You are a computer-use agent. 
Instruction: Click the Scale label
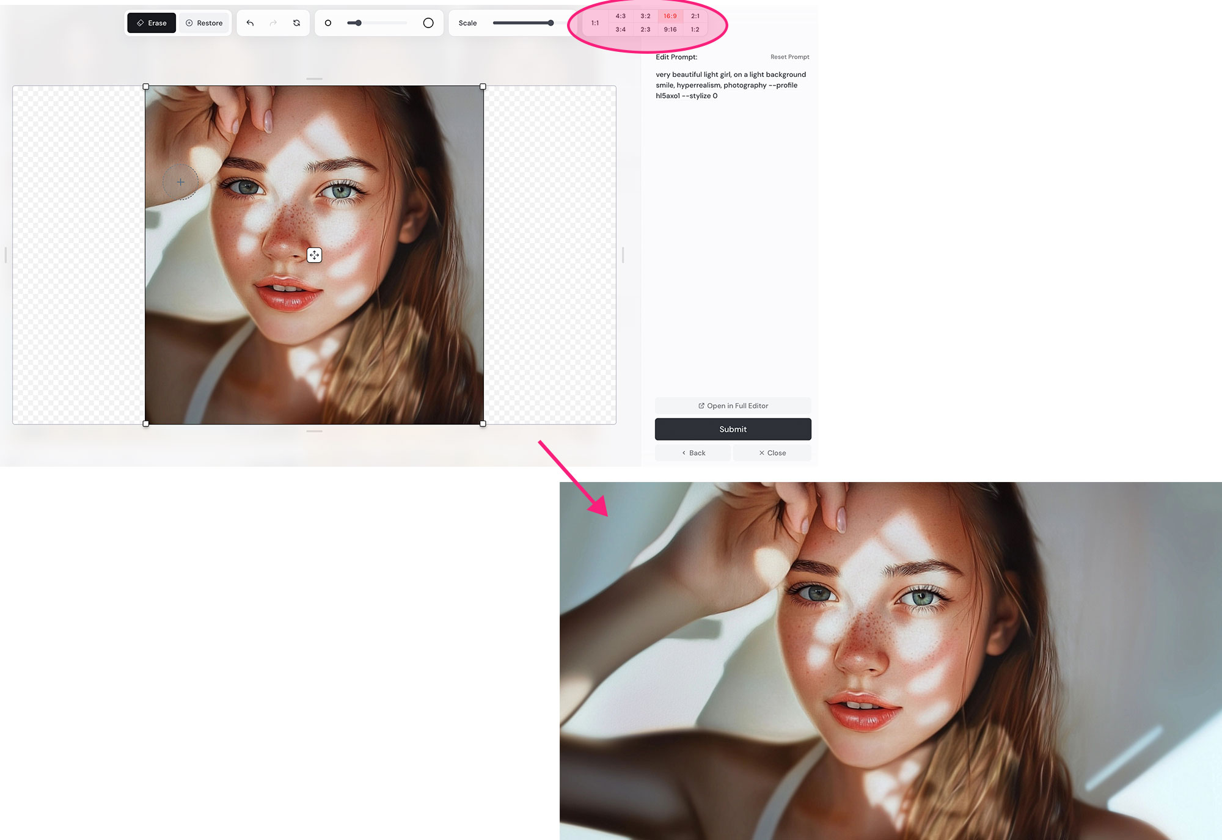tap(467, 23)
